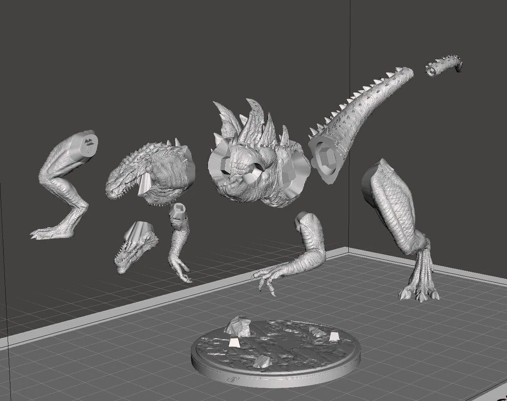507x401 pixels.
Task: Click the white peg on base's right side
Action: click(x=334, y=337)
